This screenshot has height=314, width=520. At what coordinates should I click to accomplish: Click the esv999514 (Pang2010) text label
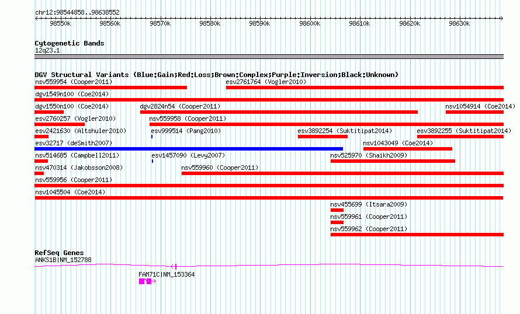coord(186,131)
